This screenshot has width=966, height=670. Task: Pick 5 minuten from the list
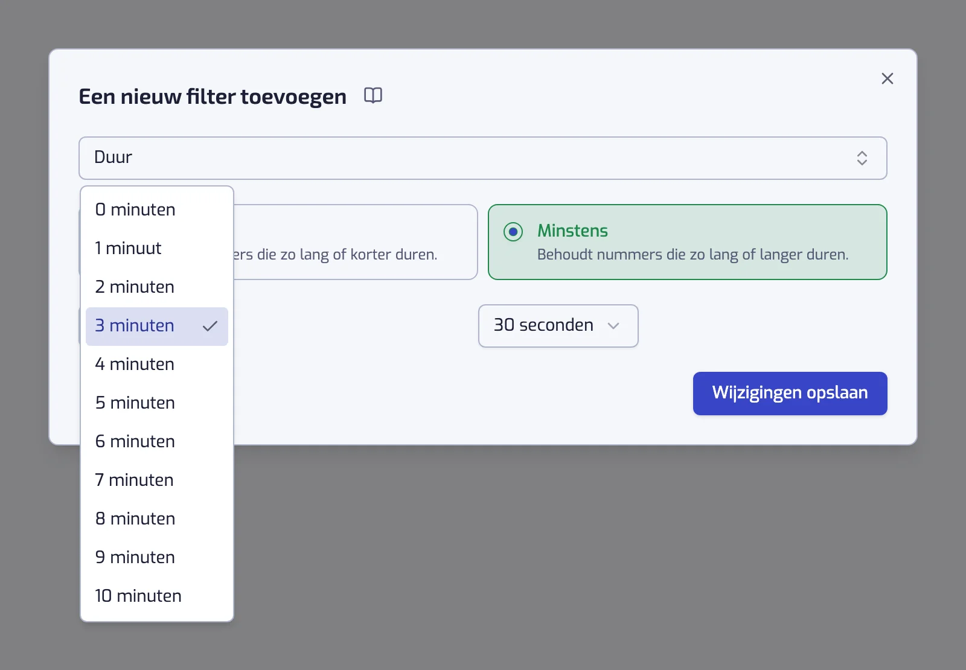tap(157, 403)
